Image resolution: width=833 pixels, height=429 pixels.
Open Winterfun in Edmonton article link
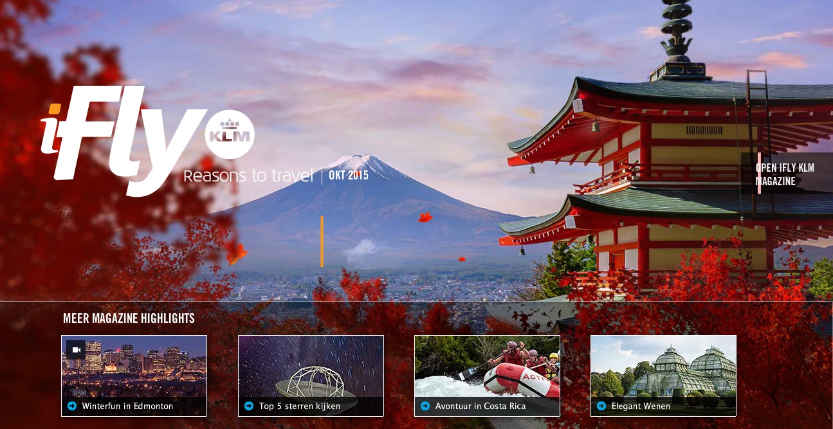(x=127, y=406)
